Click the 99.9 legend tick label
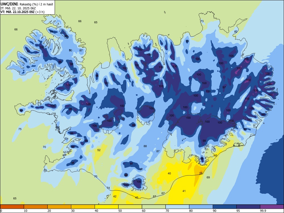The height and width of the screenshot is (213, 284). click(x=263, y=211)
